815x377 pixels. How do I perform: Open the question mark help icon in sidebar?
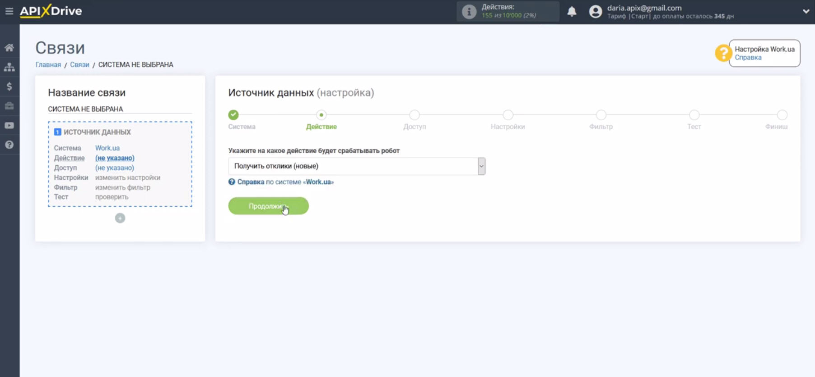pos(9,145)
